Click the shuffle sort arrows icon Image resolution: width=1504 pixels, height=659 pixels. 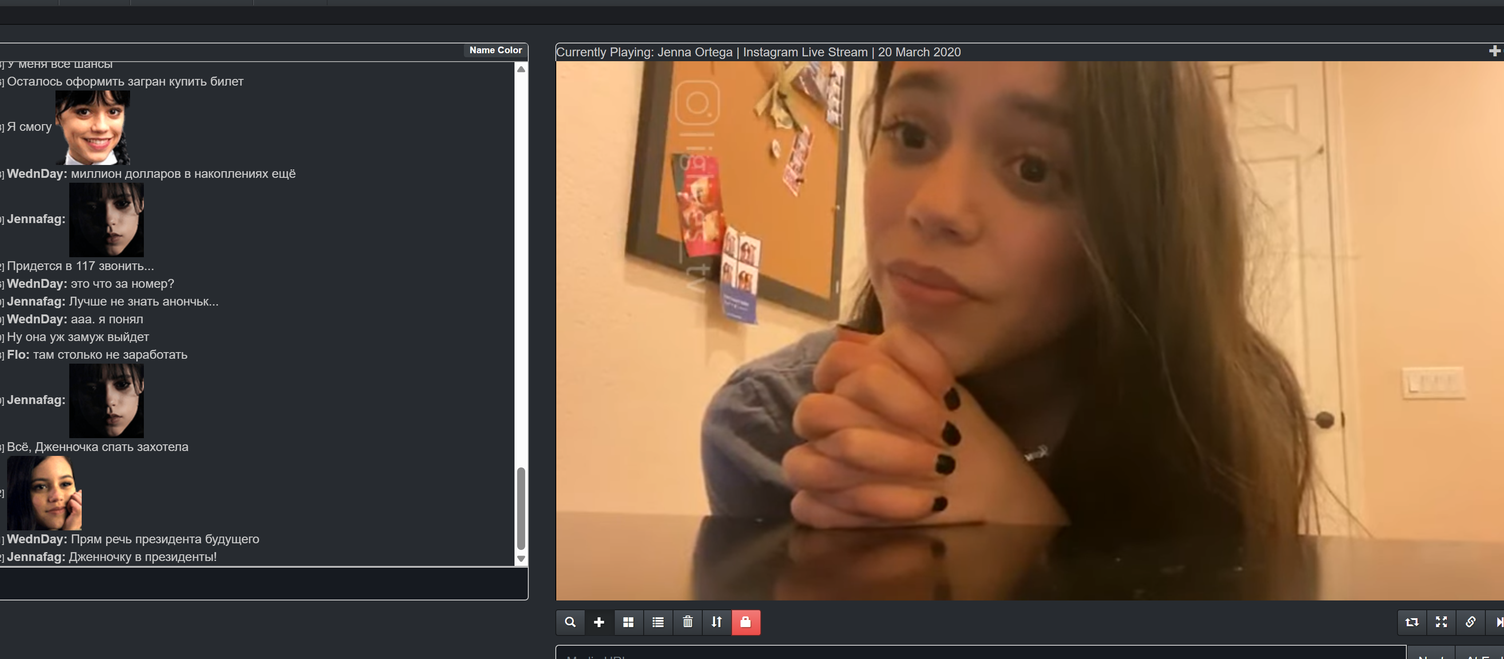pos(716,622)
